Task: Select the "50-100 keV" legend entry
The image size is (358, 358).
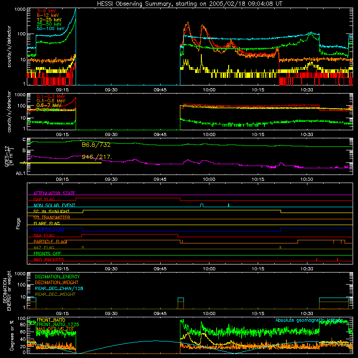Action: [x=50, y=29]
